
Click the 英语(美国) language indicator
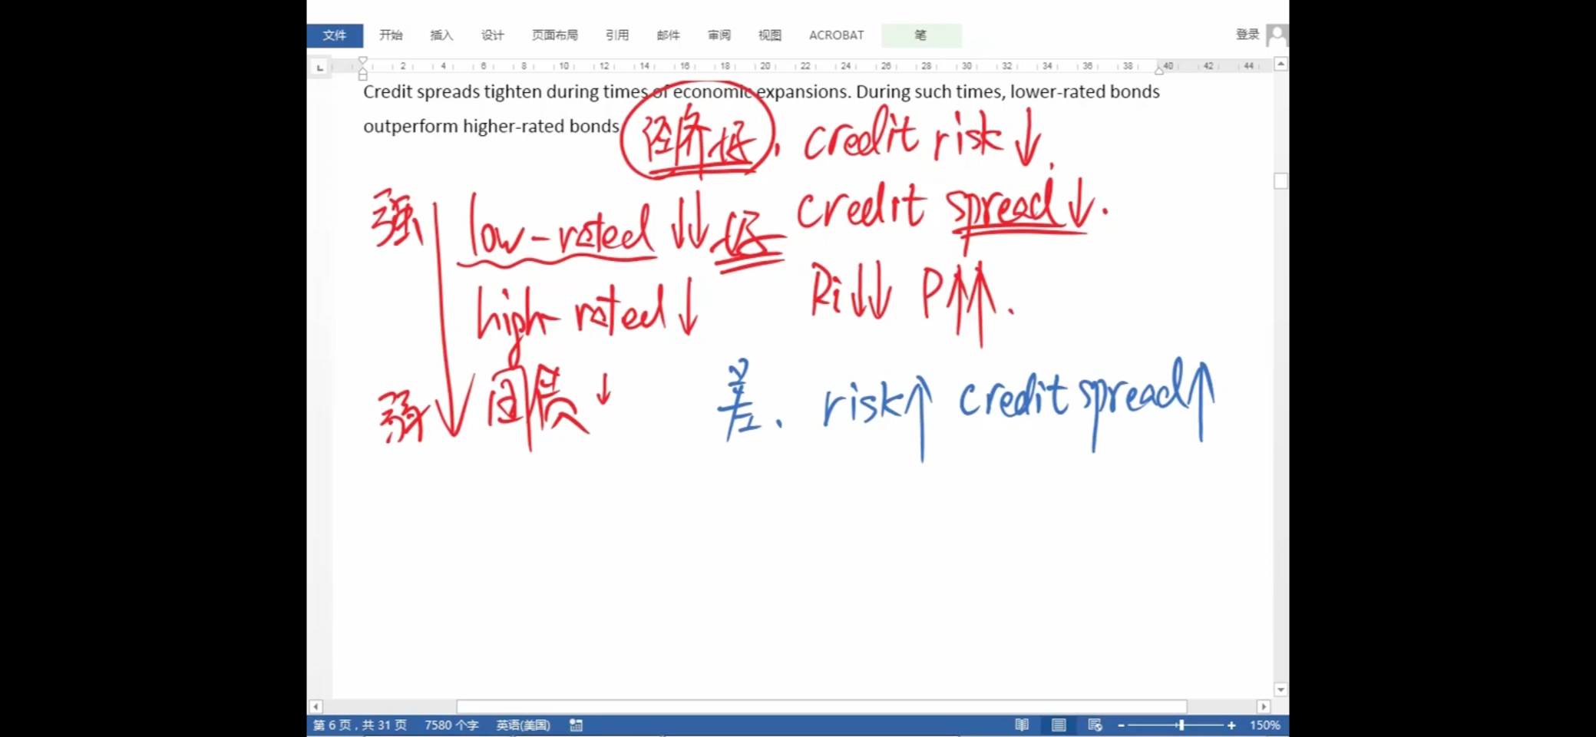[x=523, y=725]
